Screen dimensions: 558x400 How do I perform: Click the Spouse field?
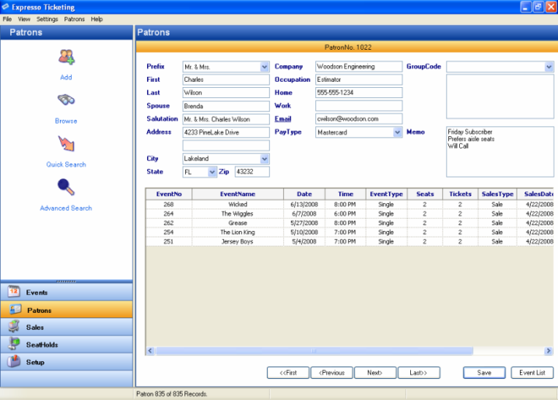[226, 106]
